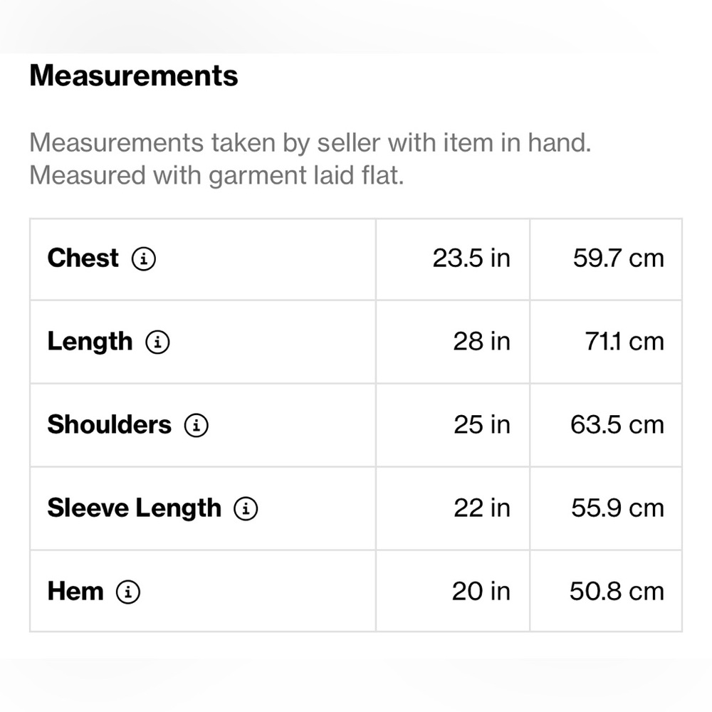Open the Hem info icon

click(128, 592)
